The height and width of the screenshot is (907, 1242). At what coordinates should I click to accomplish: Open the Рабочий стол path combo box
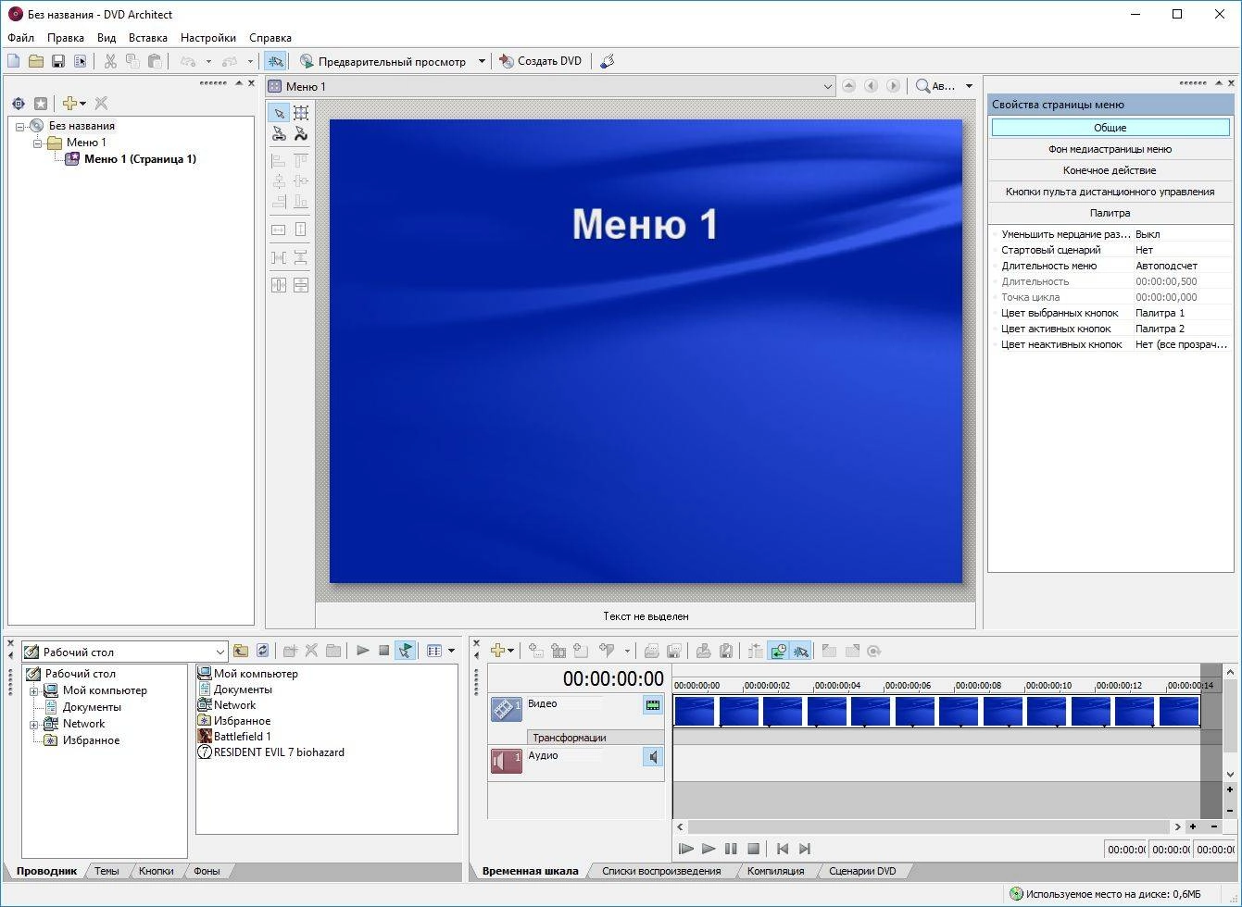point(125,652)
